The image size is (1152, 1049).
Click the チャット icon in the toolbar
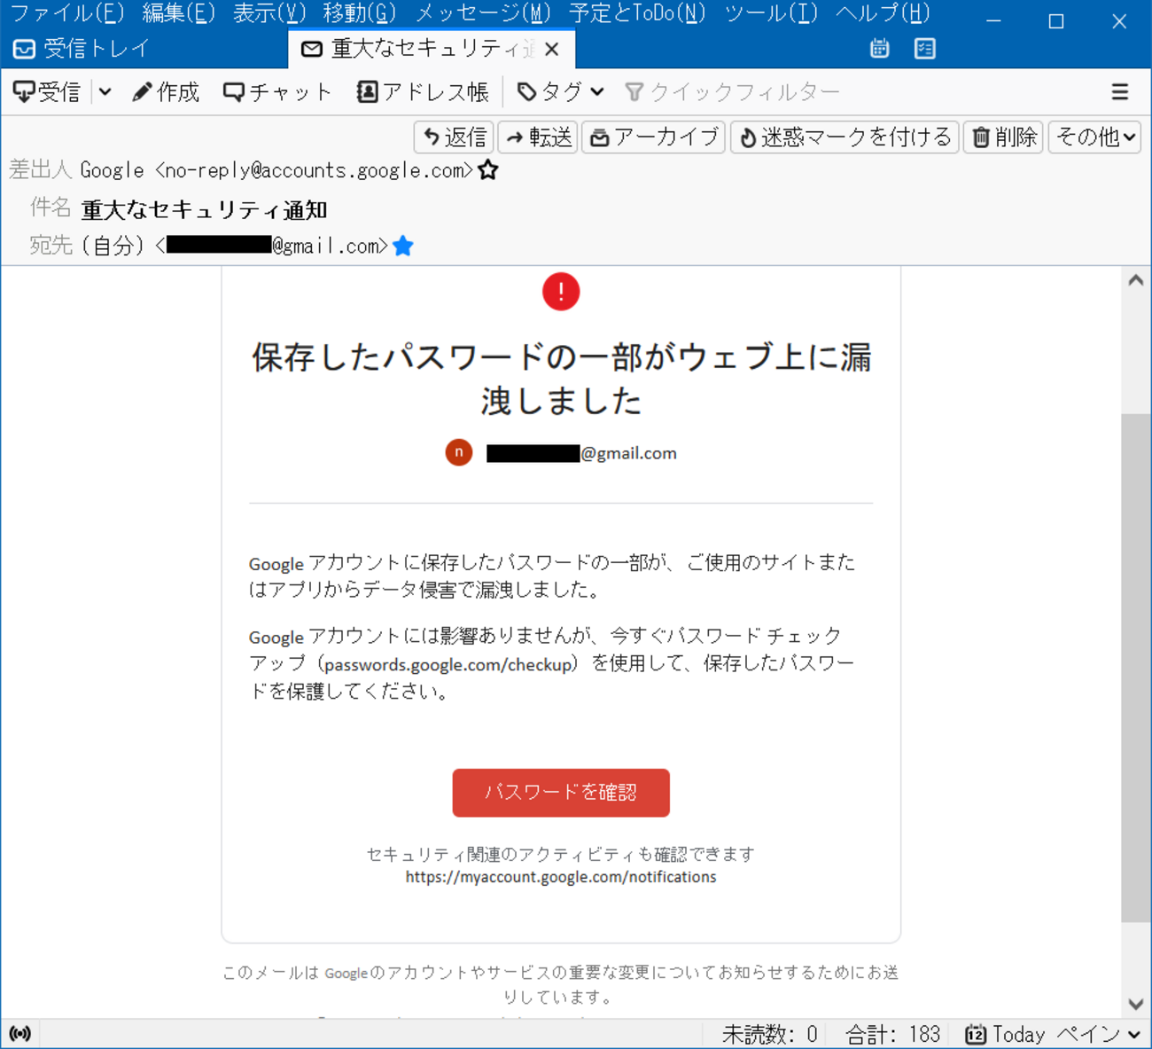click(x=233, y=91)
